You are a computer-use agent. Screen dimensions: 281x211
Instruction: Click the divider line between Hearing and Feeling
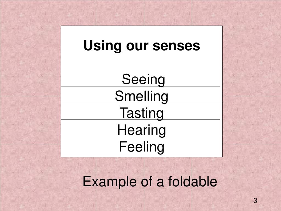point(142,136)
